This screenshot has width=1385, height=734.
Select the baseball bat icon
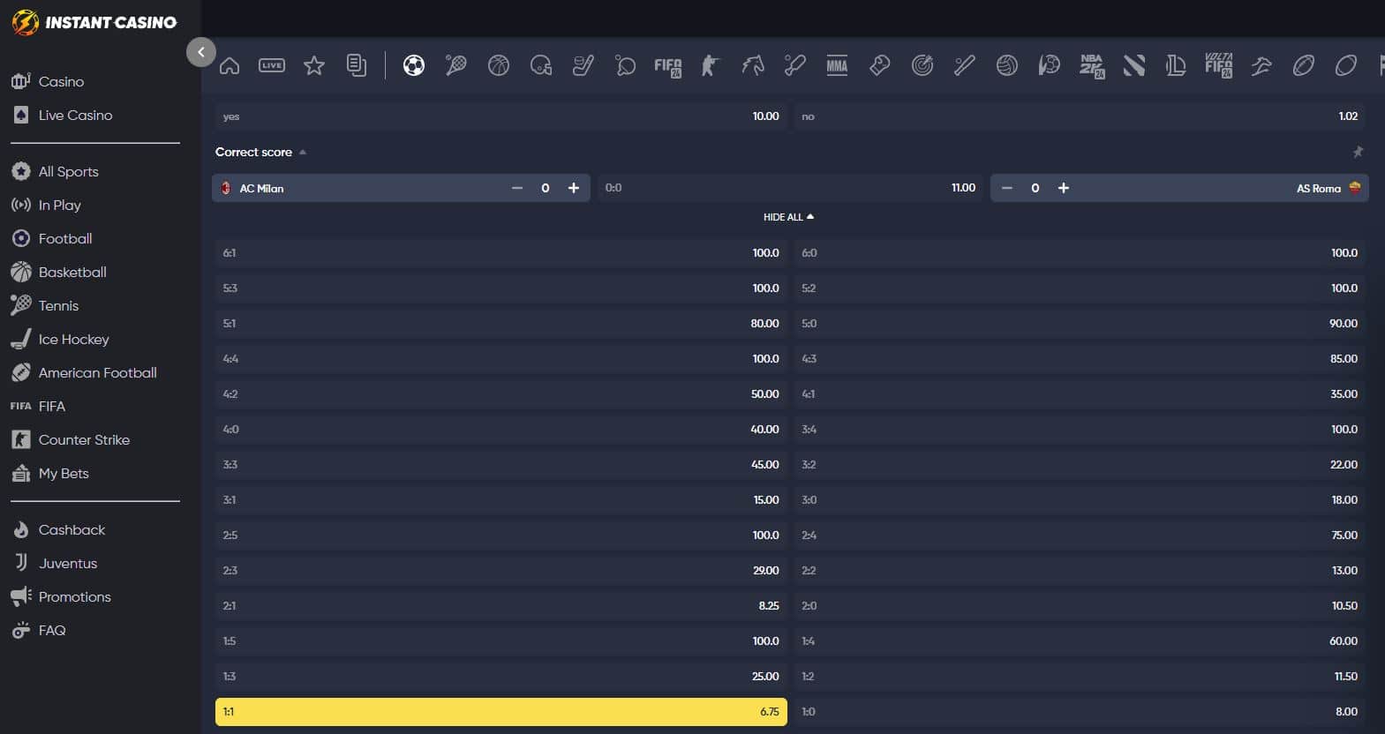pos(965,65)
